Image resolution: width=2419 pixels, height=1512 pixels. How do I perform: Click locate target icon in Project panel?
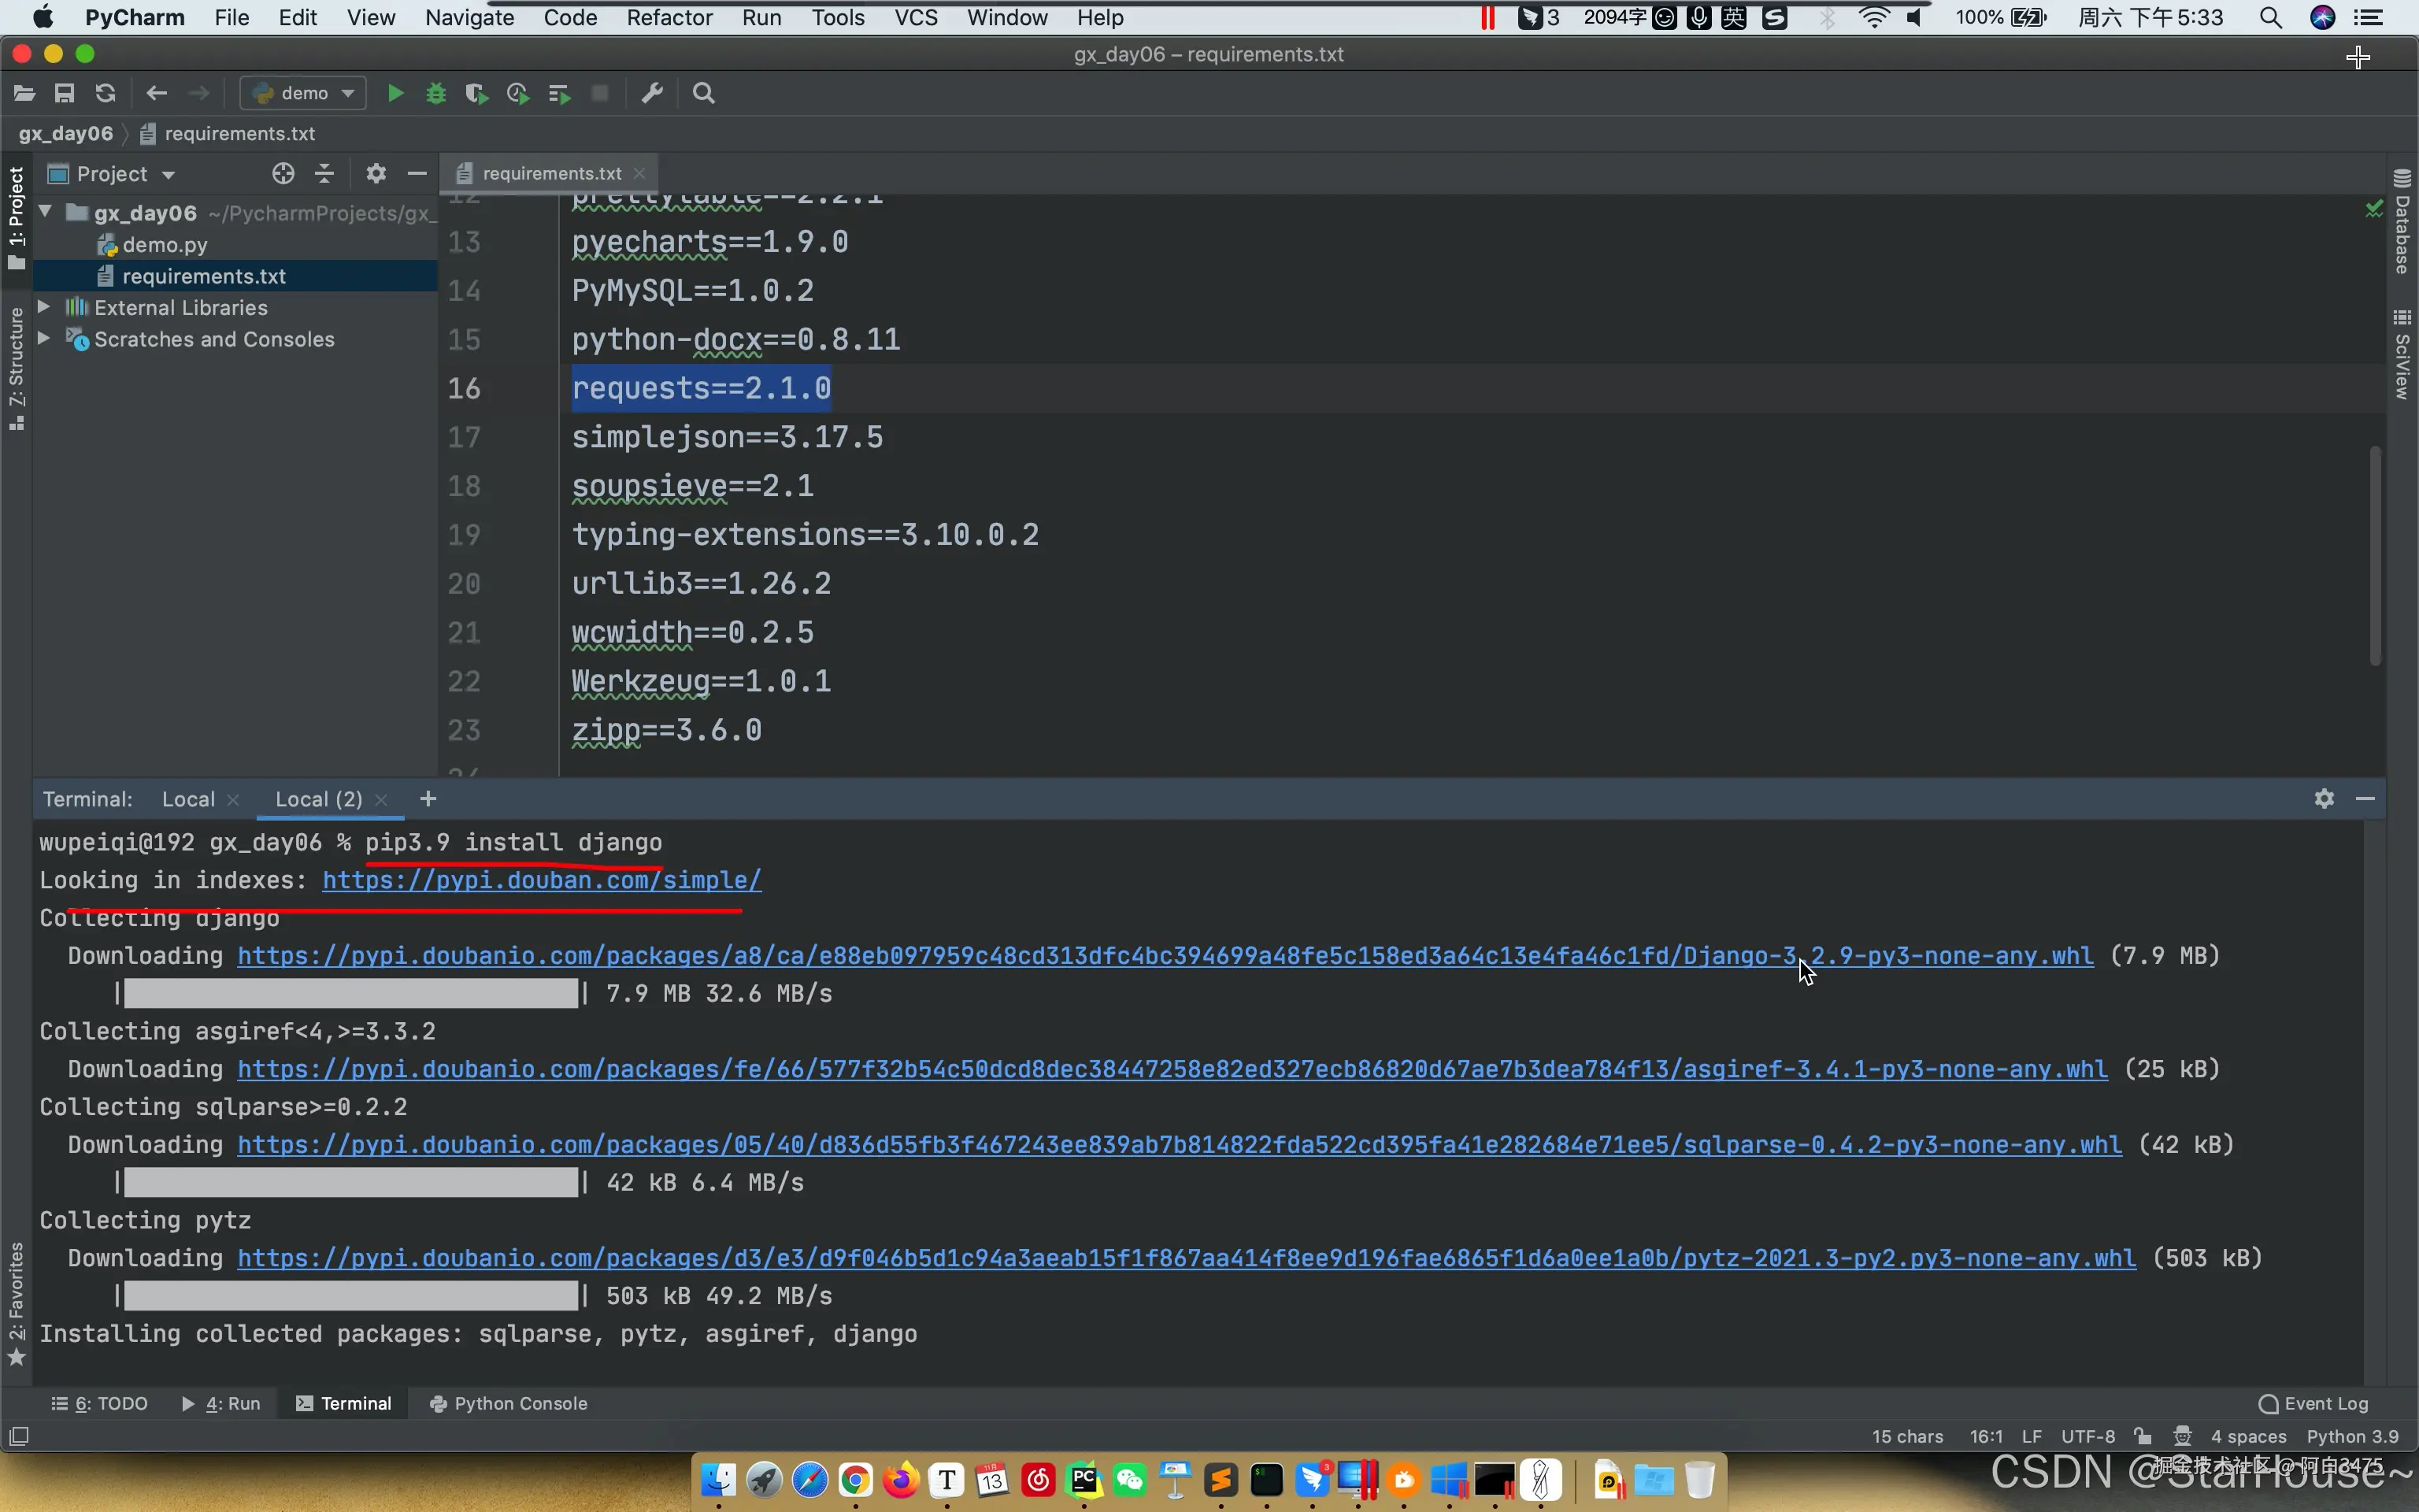[x=283, y=174]
